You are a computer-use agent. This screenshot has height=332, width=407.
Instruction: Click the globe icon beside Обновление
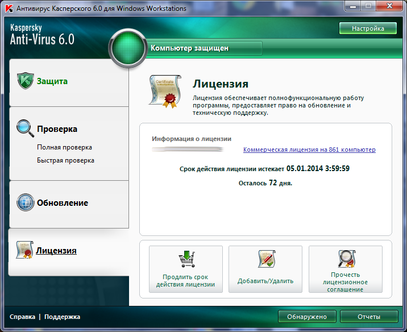(26, 202)
